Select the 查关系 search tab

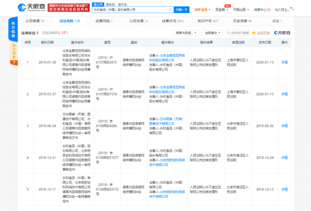point(122,4)
